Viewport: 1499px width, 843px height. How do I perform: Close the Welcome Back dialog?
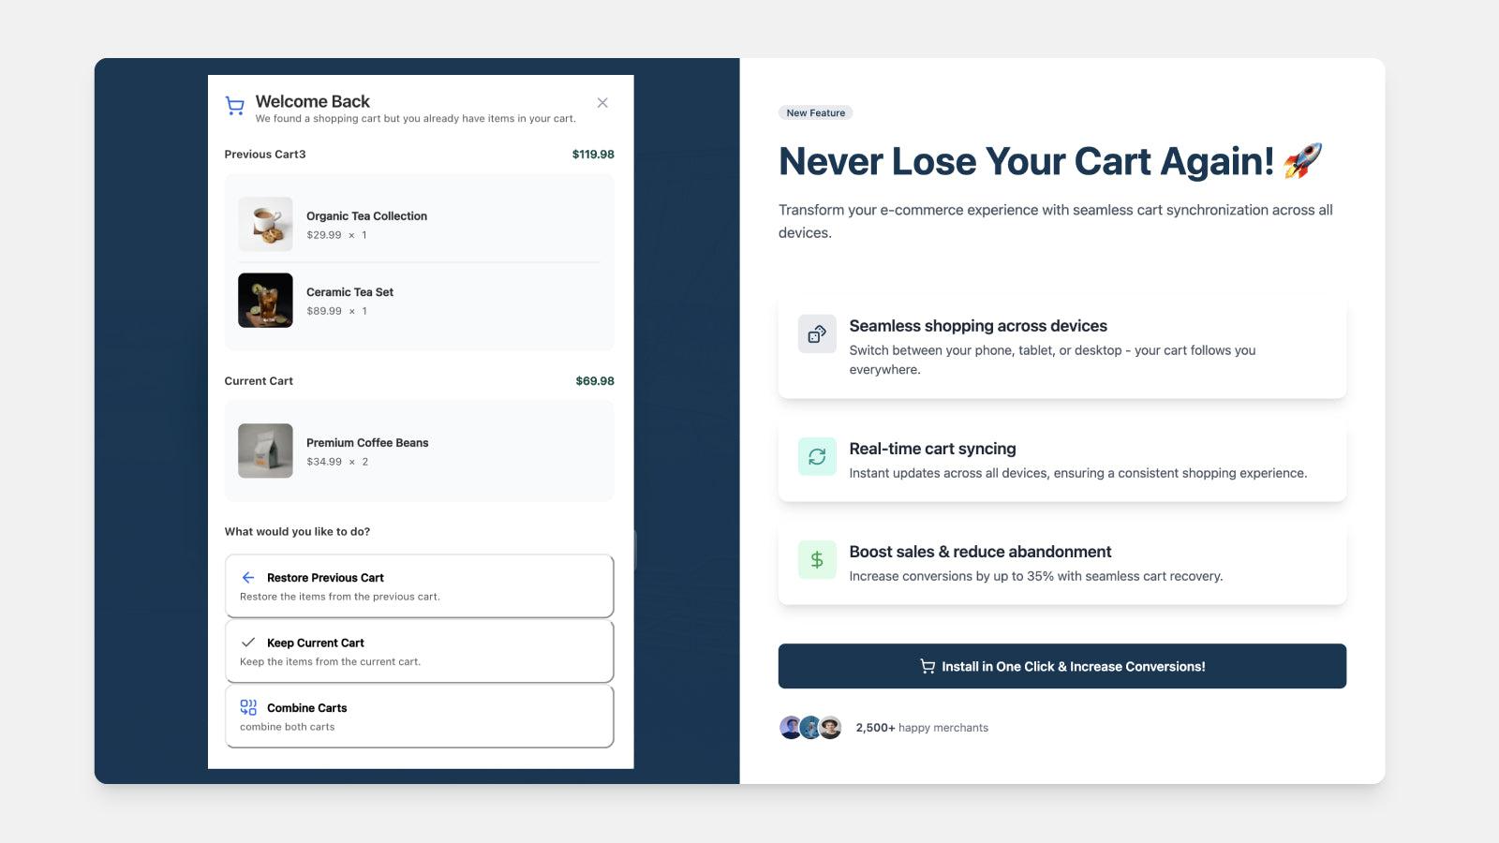[x=602, y=103]
